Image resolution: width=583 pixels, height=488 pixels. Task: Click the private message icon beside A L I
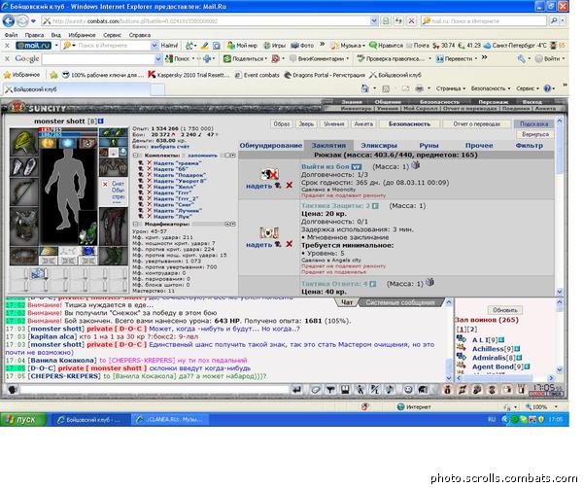pyautogui.click(x=462, y=339)
